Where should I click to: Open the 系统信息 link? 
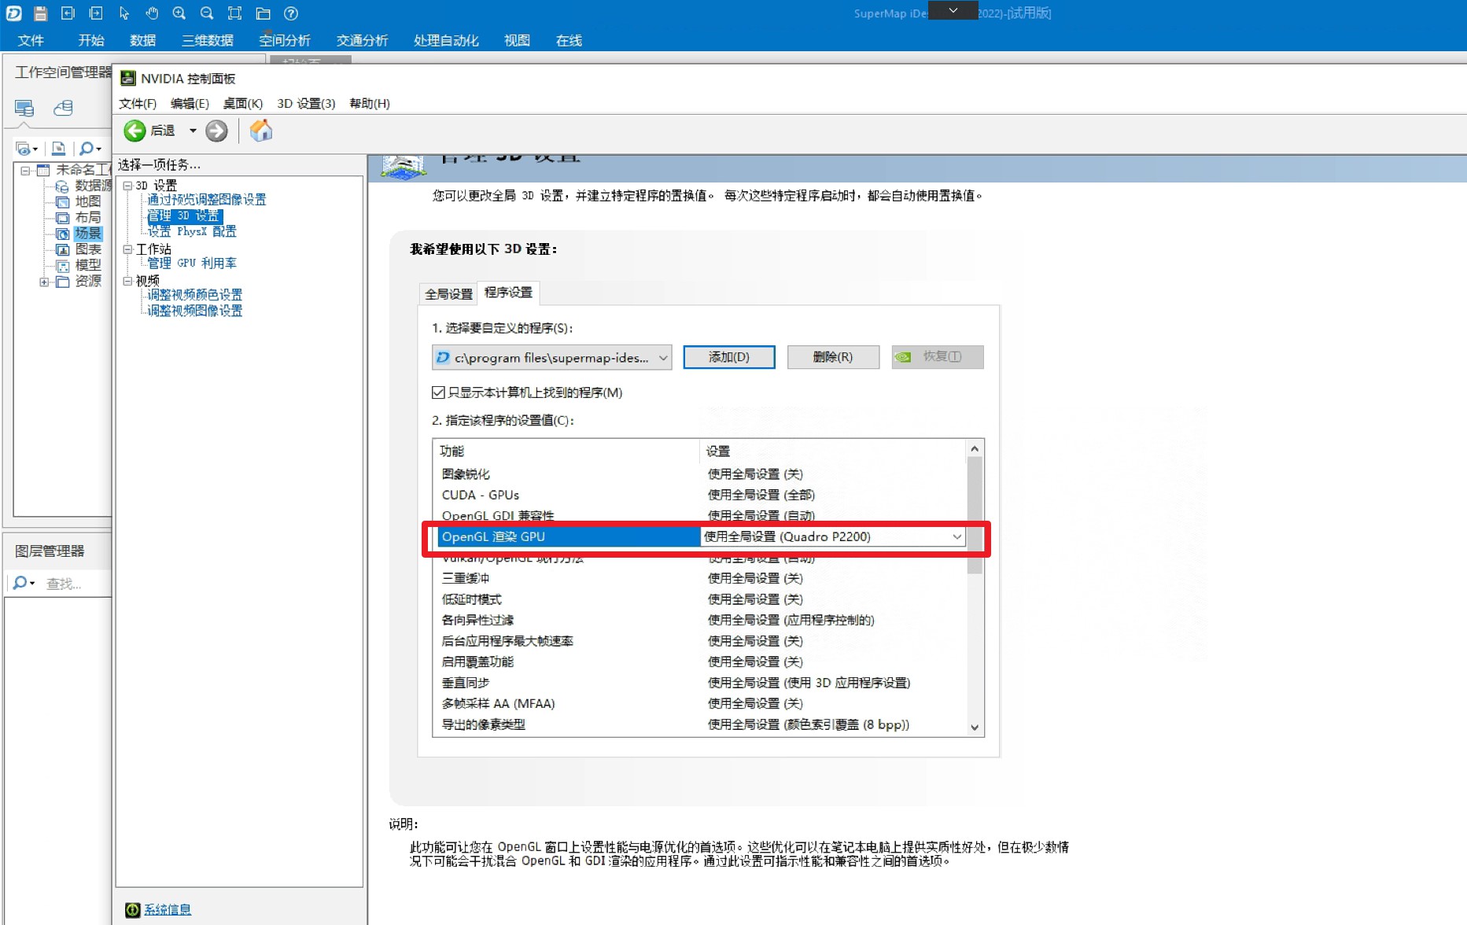coord(167,910)
